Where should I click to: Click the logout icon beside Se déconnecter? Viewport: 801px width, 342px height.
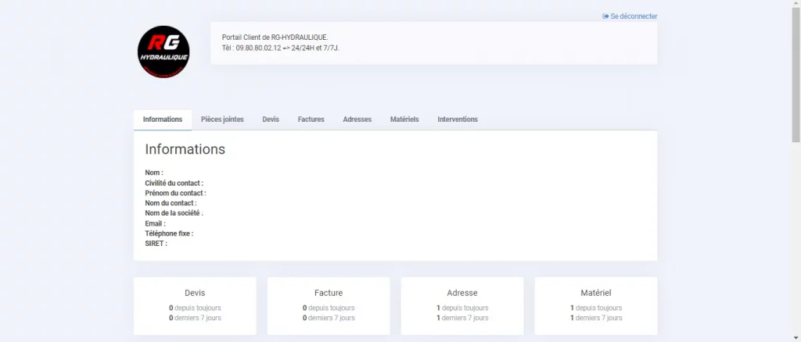[605, 16]
